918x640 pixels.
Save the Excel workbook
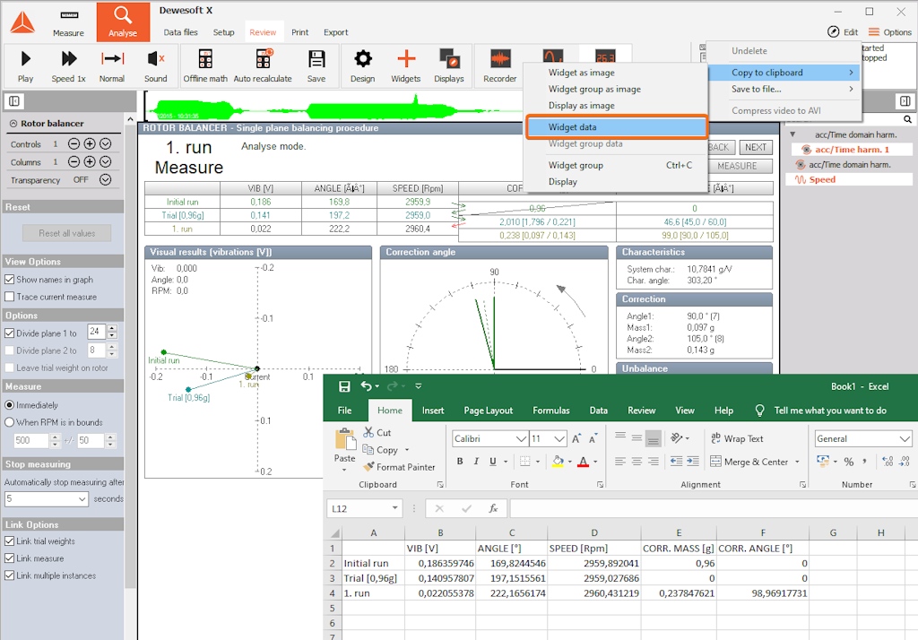coord(344,386)
